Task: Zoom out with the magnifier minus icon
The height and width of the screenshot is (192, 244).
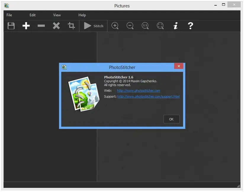Action: [130, 26]
